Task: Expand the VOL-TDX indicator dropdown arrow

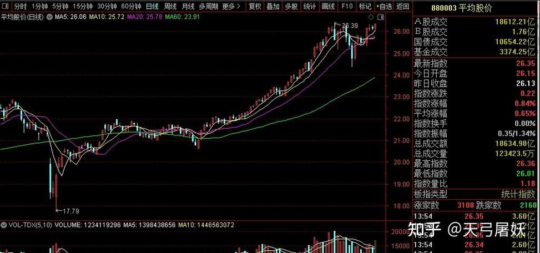Action: tap(4, 225)
